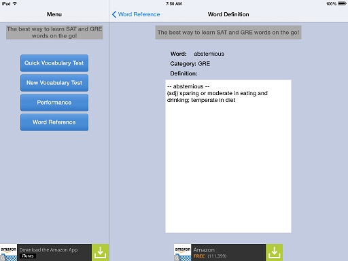Tap the green download icon in Amazon FREE ad
348x261 pixels.
click(x=274, y=252)
